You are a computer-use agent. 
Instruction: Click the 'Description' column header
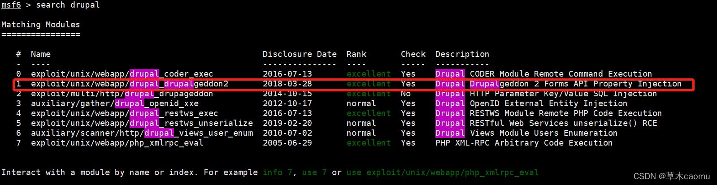(x=462, y=54)
